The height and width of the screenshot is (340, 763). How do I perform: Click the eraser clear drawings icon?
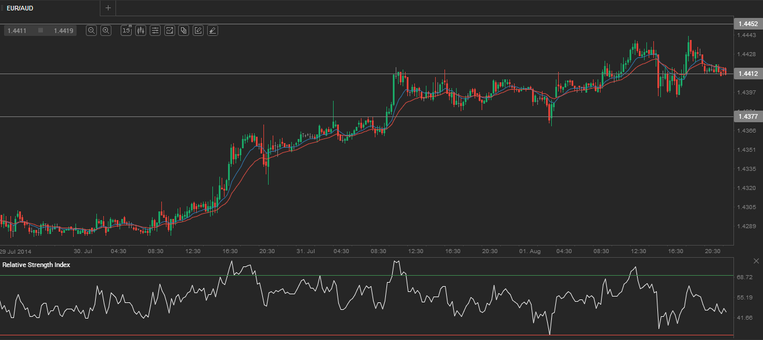pyautogui.click(x=212, y=31)
